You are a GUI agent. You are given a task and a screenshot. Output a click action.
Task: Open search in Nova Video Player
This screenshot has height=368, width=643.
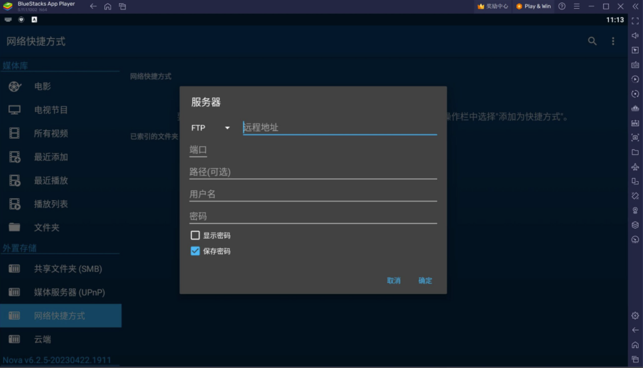[591, 40]
